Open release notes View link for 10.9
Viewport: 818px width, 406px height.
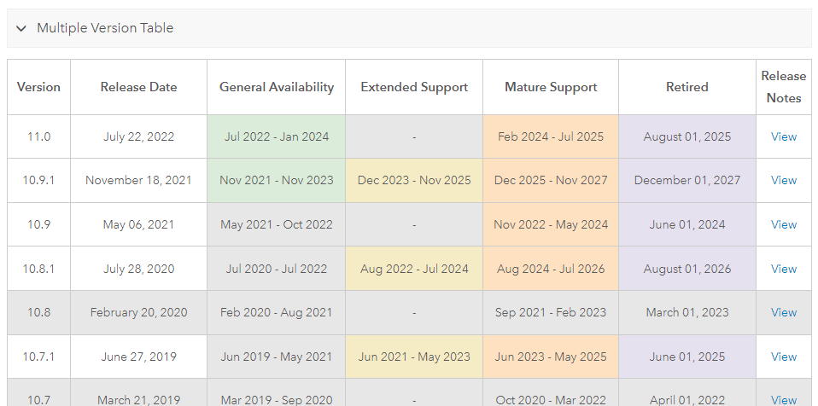point(783,224)
